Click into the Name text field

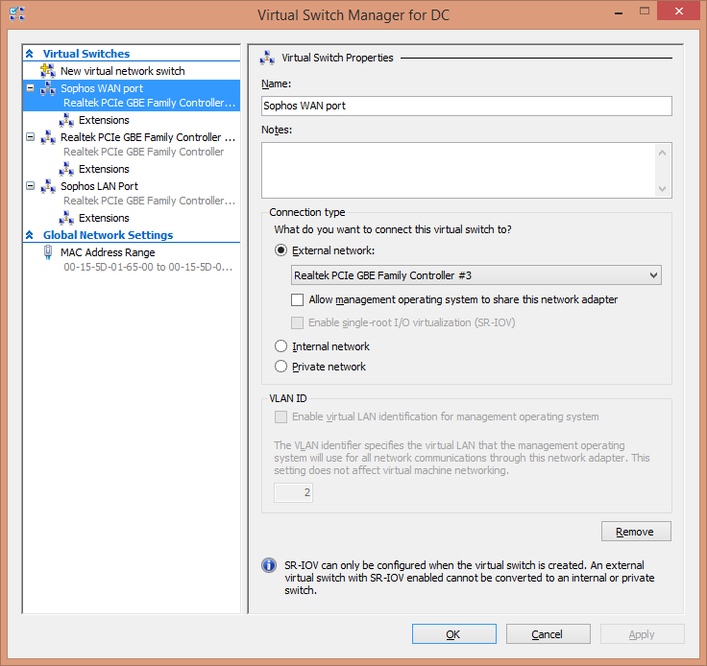(x=467, y=106)
